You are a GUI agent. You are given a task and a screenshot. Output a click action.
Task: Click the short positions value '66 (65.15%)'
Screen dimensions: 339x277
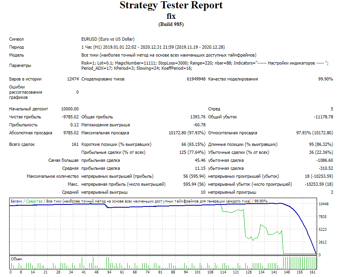click(193, 144)
